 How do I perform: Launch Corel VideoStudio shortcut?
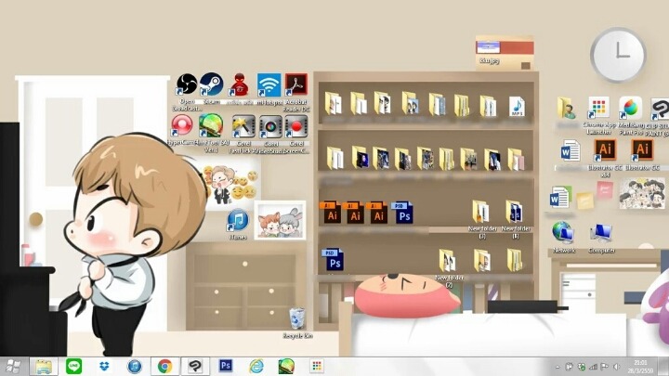point(270,126)
